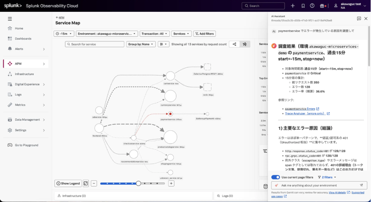Click the zoom in plus button
This screenshot has height=202, width=371.
[x=171, y=183]
